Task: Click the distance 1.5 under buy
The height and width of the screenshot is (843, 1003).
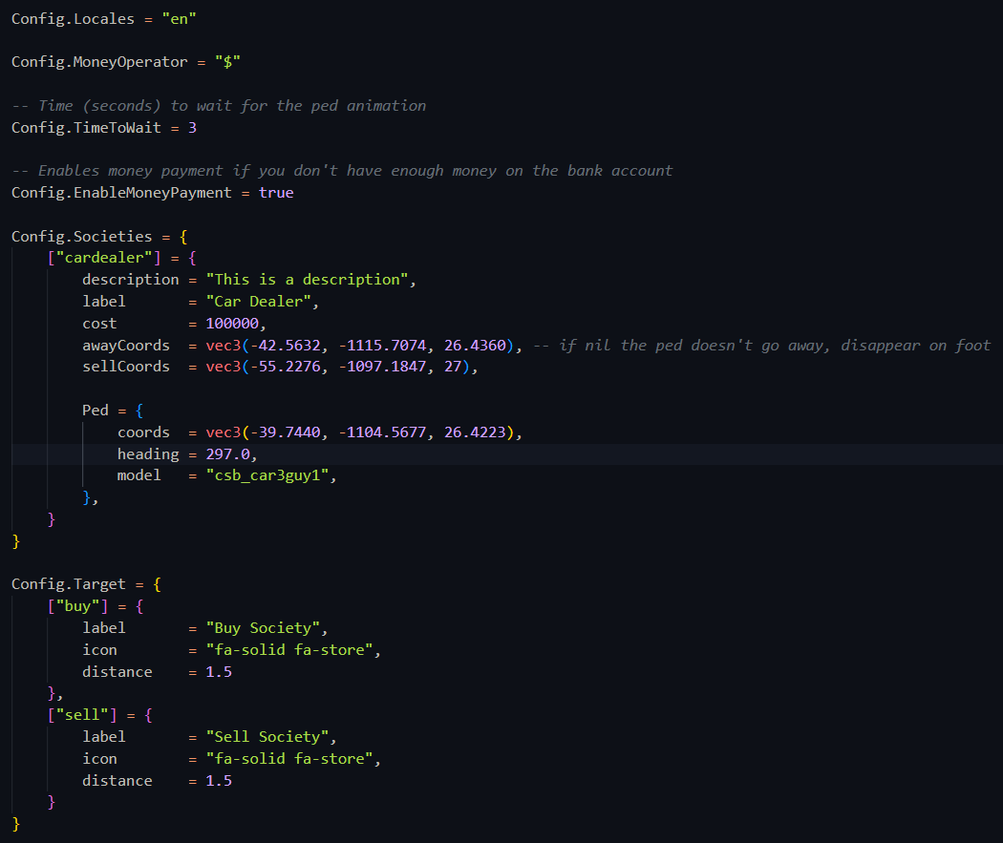Action: [x=219, y=672]
